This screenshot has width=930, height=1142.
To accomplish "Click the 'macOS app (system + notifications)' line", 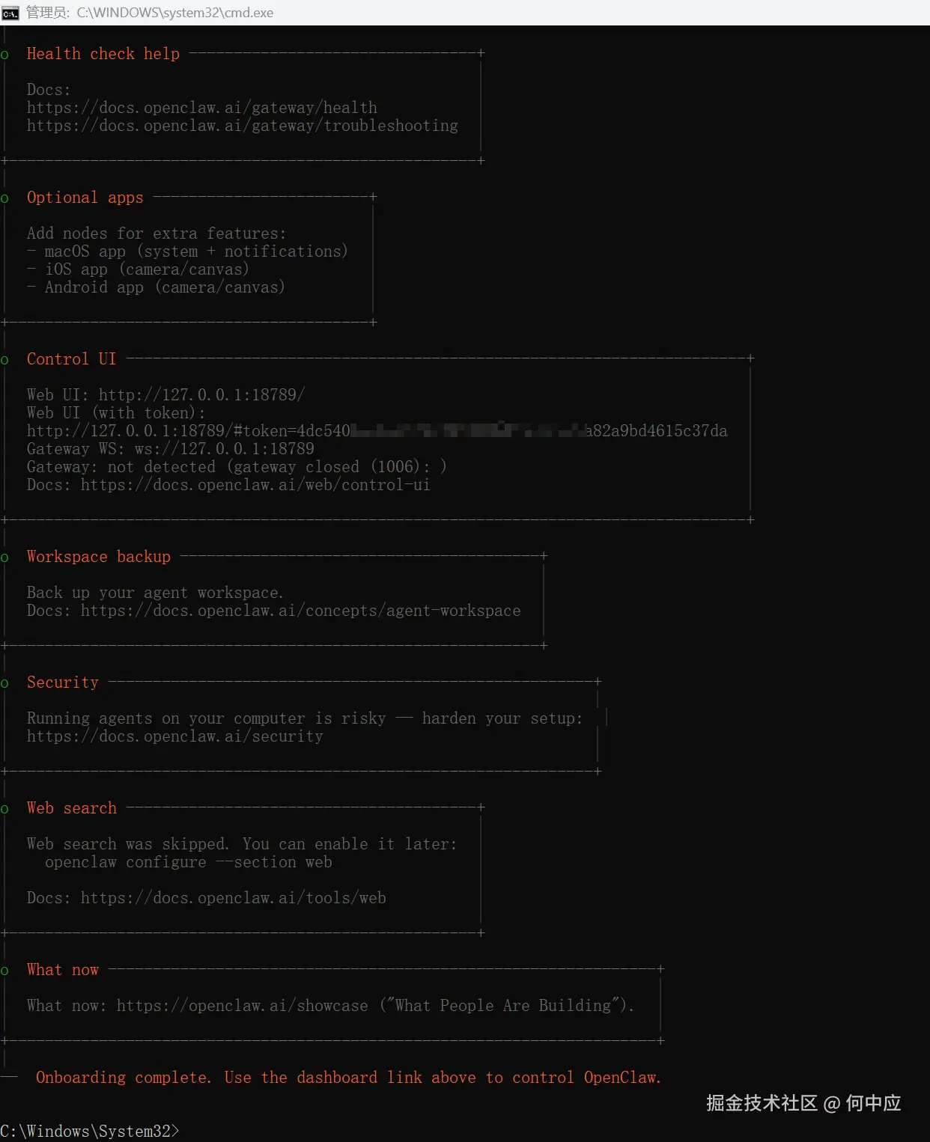I will click(x=188, y=251).
